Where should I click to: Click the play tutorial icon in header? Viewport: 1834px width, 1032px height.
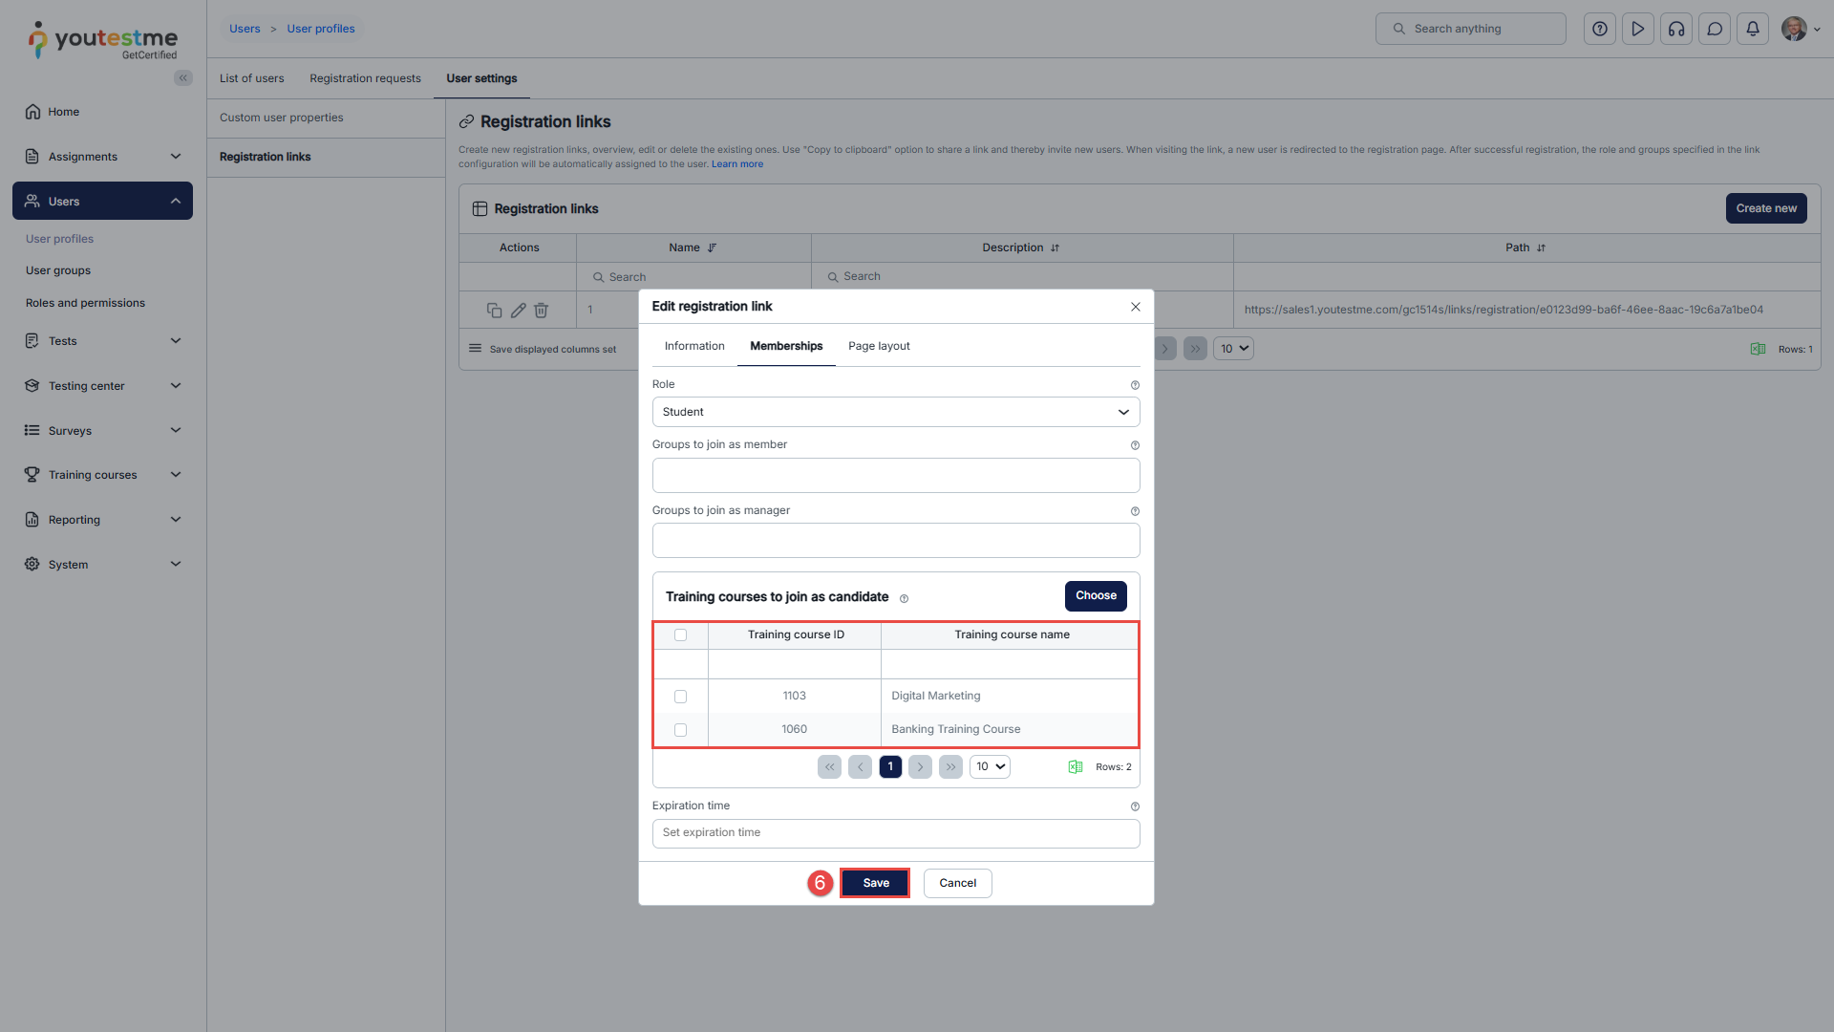(x=1638, y=29)
